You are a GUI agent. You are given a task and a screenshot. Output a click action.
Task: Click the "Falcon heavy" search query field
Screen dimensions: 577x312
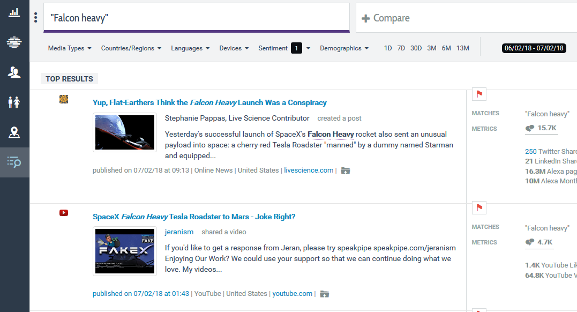pyautogui.click(x=197, y=18)
